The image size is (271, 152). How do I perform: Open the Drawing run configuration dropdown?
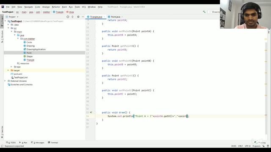click(x=214, y=12)
